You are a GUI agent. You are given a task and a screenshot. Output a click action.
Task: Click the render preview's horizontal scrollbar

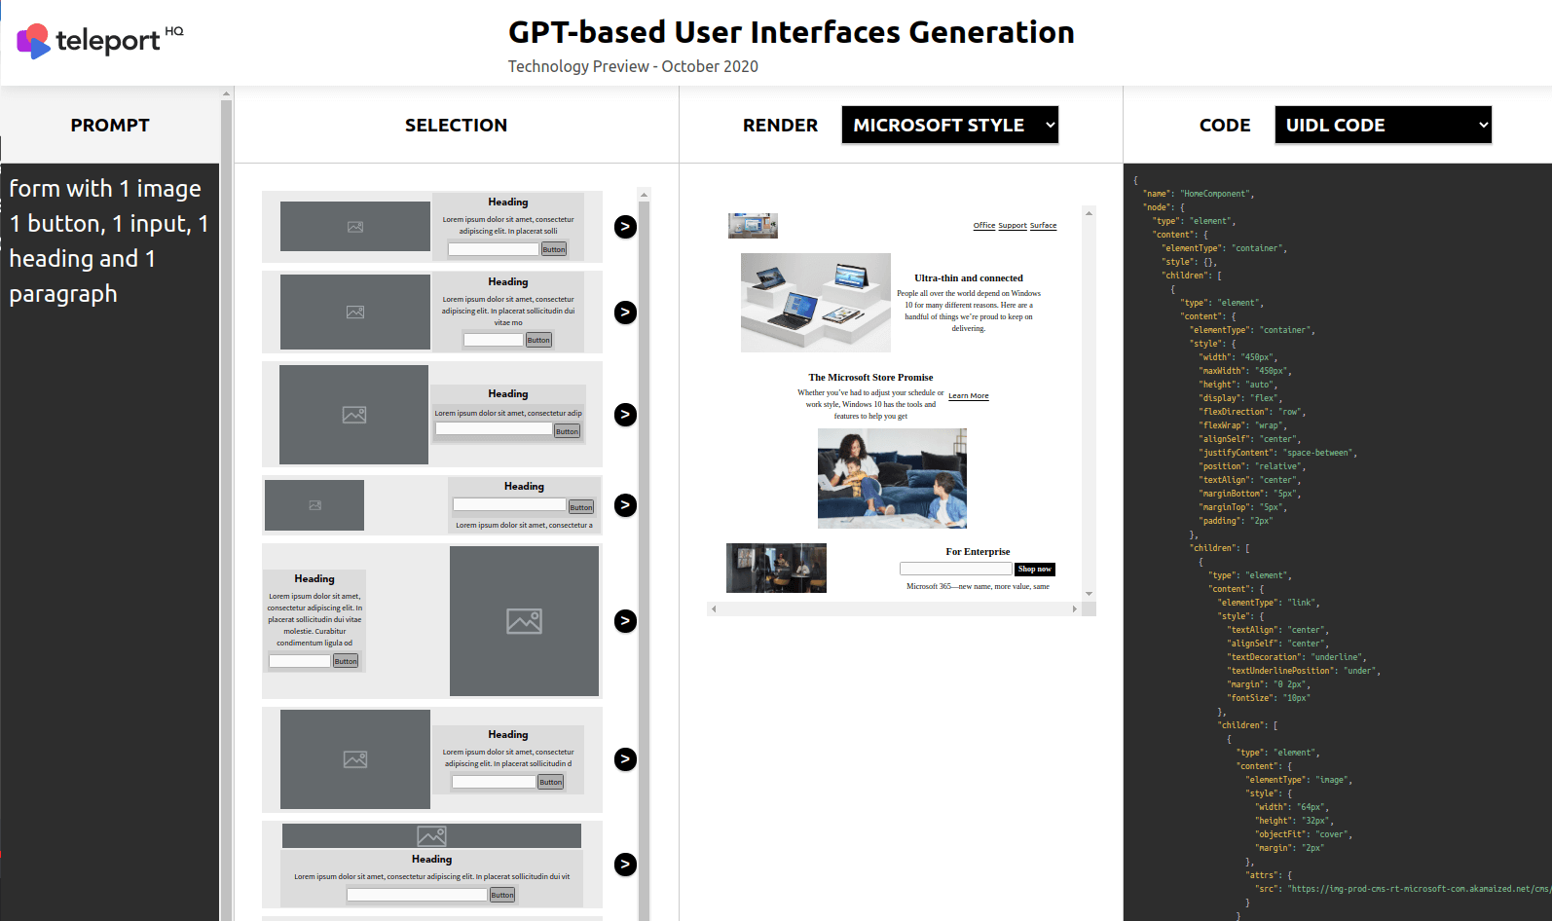tap(894, 608)
